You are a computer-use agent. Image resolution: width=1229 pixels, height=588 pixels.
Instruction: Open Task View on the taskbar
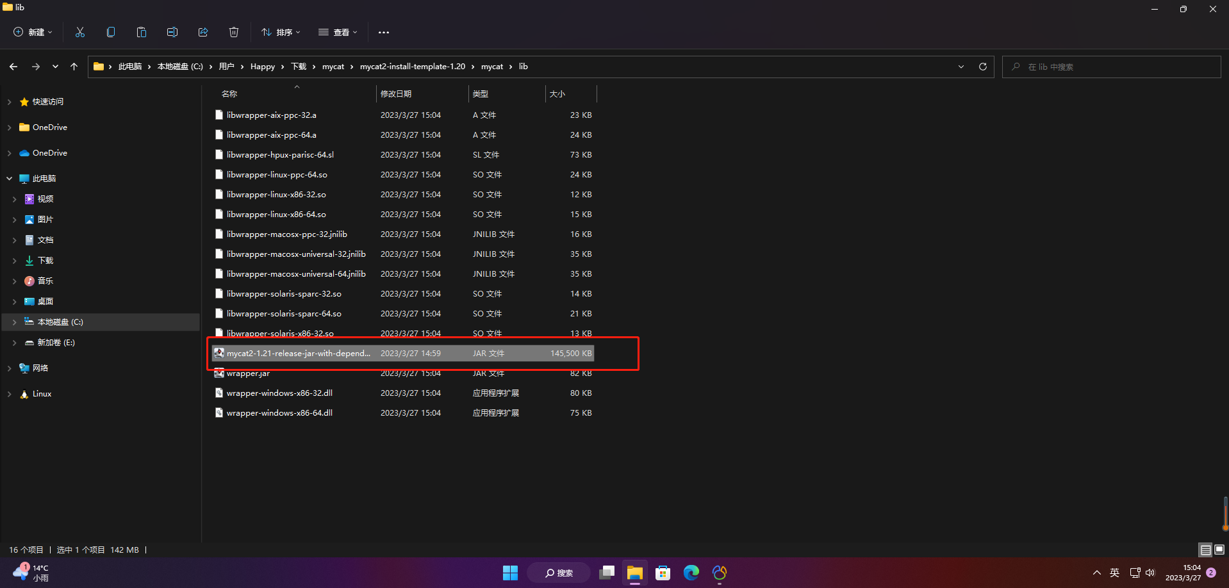click(x=607, y=573)
